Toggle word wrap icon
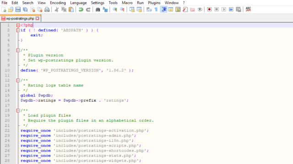 [x=149, y=10]
